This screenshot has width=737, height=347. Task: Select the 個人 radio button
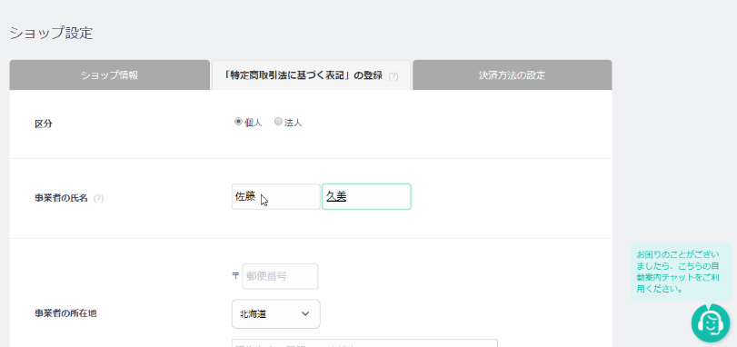click(238, 122)
